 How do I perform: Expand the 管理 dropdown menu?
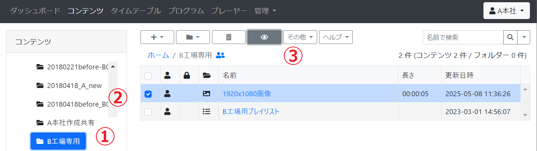tap(265, 11)
